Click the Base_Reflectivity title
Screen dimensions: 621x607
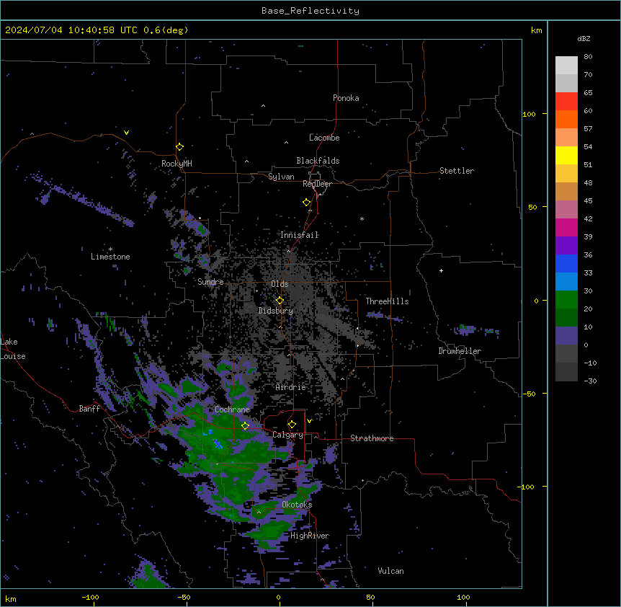(310, 11)
